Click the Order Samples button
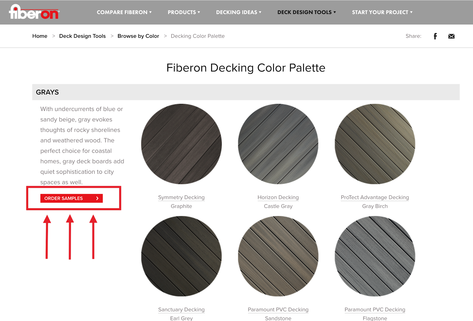Viewport: 473px width, 321px height. point(72,198)
